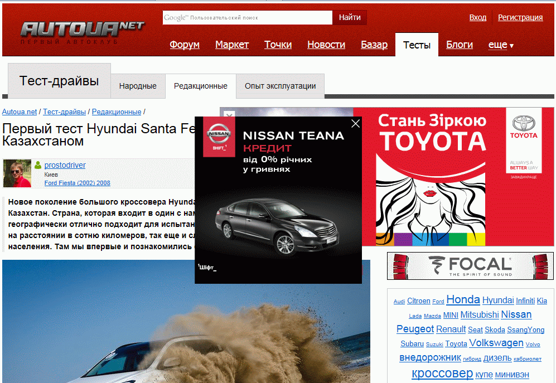The image size is (556, 383).
Task: Click the Toyota logo emblem in the banner
Action: (x=524, y=123)
